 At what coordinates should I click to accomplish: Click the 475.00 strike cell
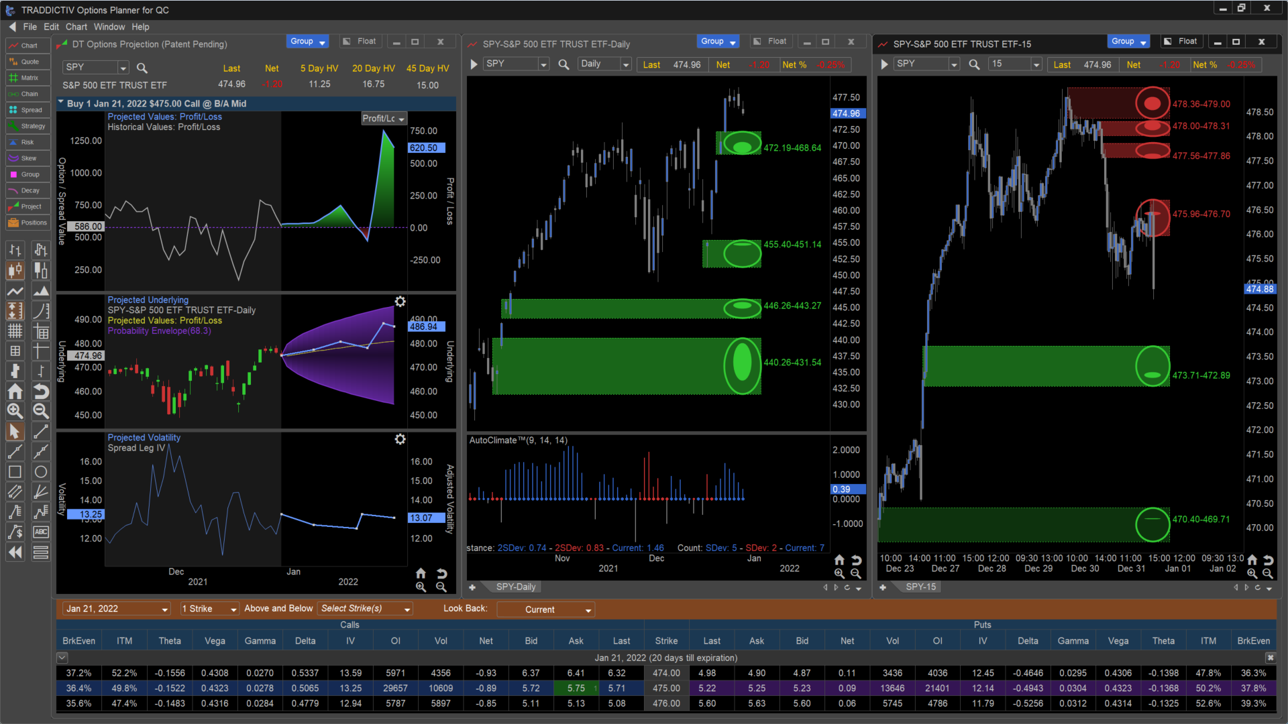pos(666,688)
